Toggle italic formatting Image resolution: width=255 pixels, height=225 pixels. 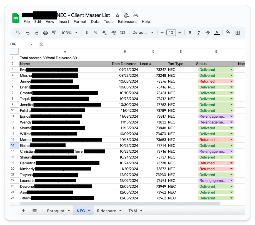199,33
